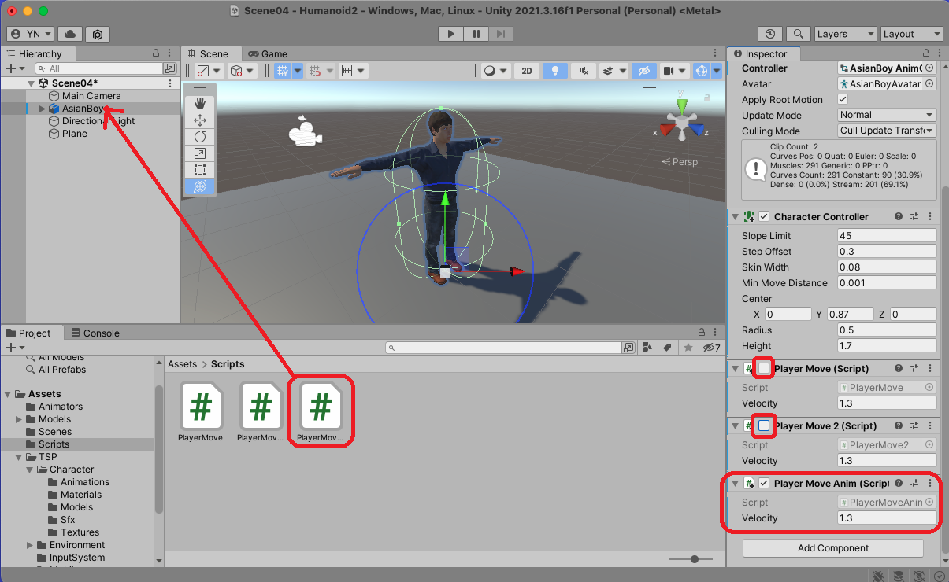Click the cloud services icon
The height and width of the screenshot is (582, 949).
(70, 34)
